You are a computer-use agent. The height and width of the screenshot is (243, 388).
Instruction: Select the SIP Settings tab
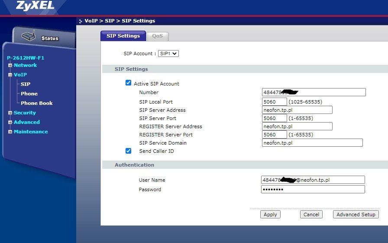coord(123,36)
